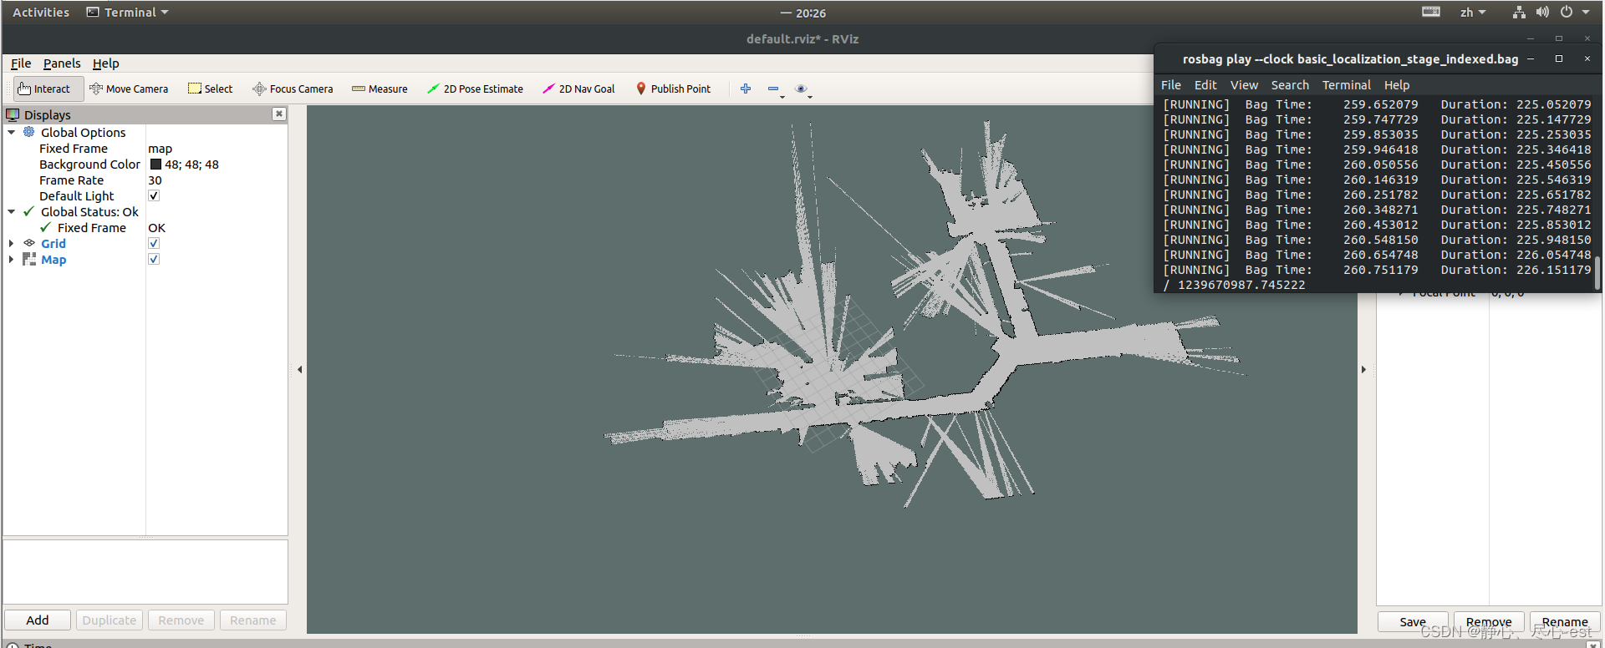Screen dimensions: 1605x648
Task: Click the Add display button
Action: click(x=38, y=620)
